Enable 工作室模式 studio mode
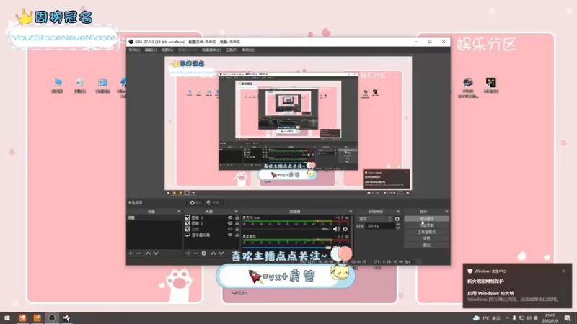 [426, 232]
